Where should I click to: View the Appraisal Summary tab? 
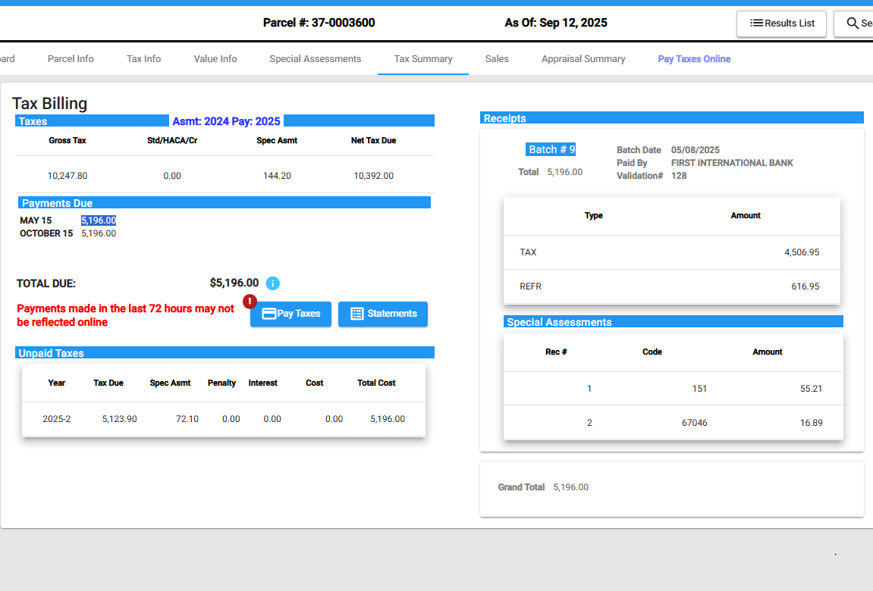tap(583, 59)
